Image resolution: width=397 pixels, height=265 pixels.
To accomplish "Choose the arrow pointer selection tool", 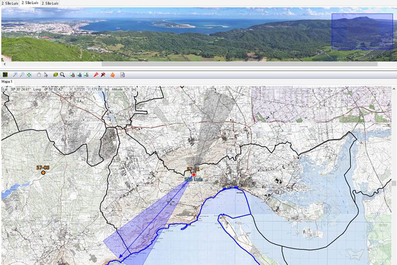I will click(46, 75).
